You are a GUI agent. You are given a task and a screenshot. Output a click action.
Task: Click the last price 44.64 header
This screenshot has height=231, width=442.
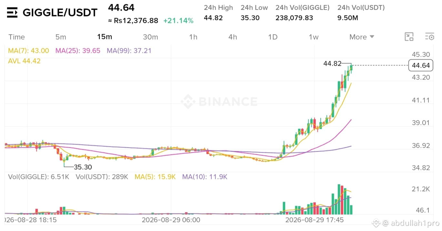coord(121,7)
